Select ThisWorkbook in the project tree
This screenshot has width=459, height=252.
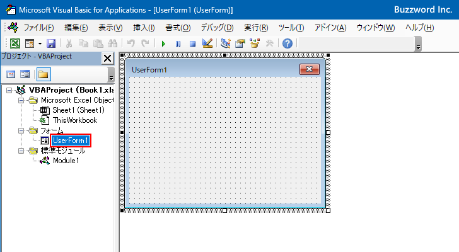pyautogui.click(x=75, y=120)
